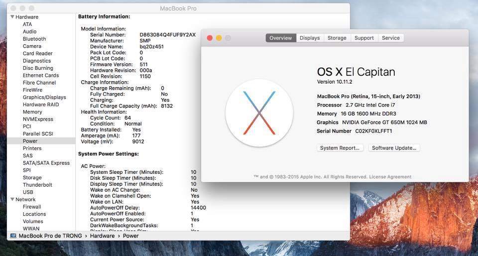Select Volumes under Network
Viewport: 478px width, 256px height.
(33, 221)
